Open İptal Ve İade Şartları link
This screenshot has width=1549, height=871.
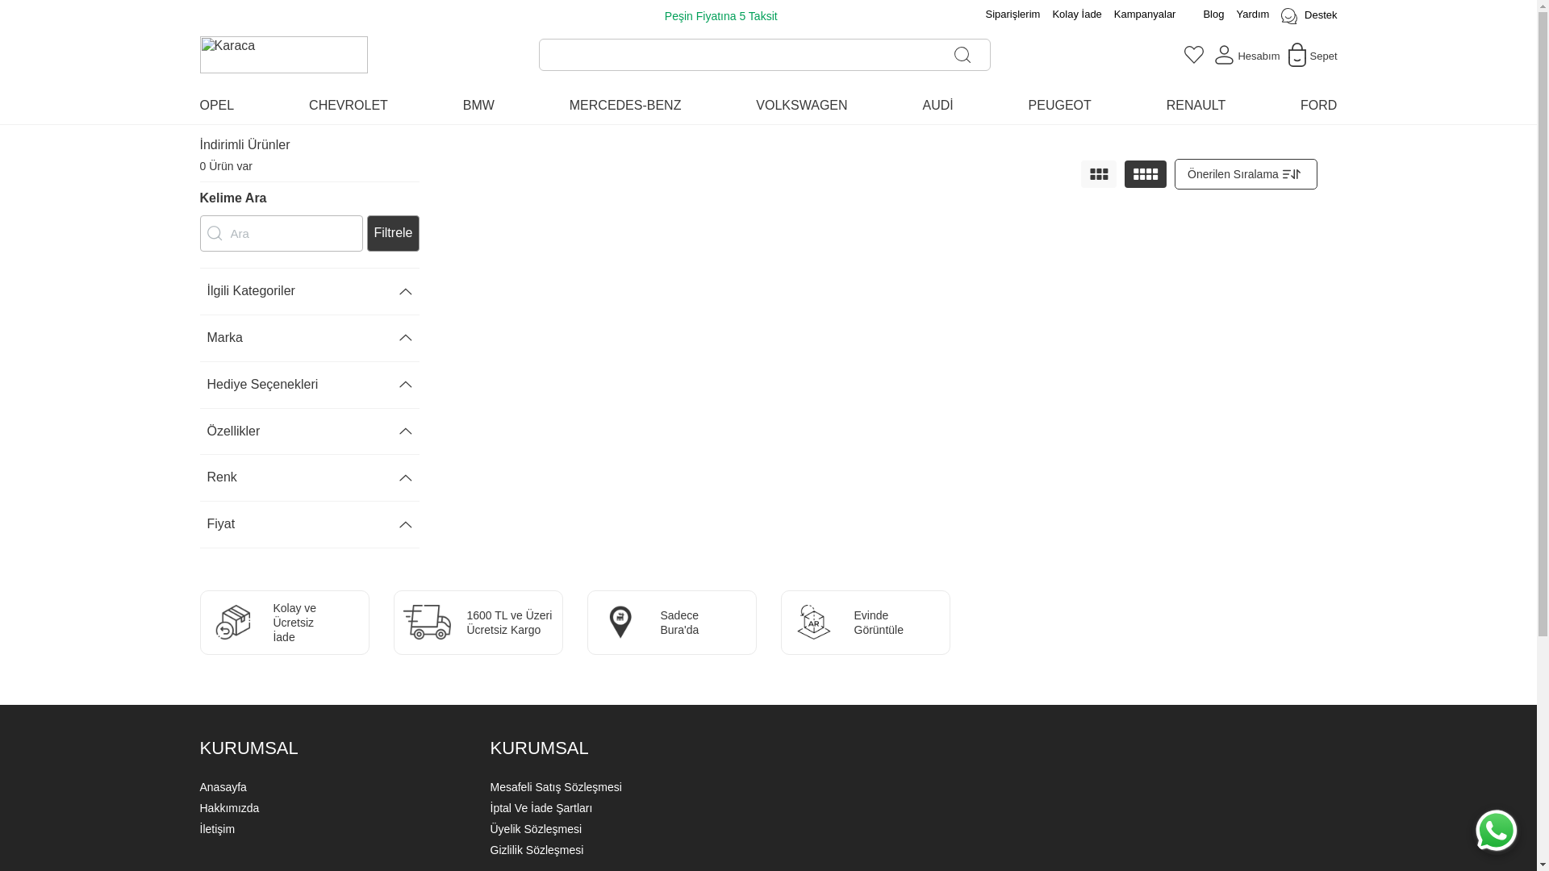coord(541,808)
